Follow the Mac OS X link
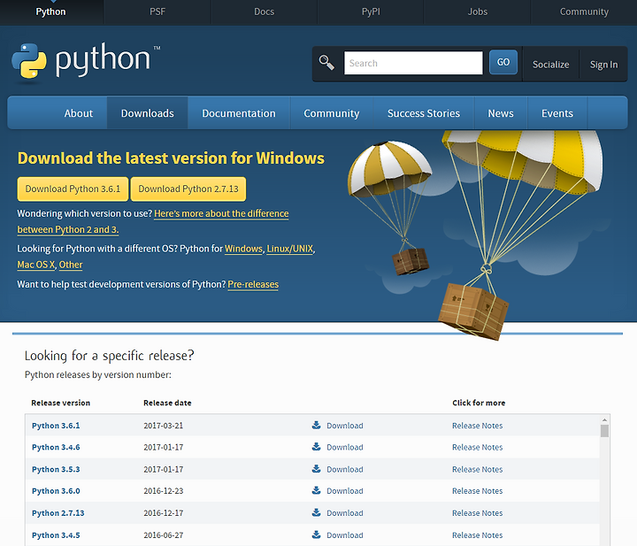The image size is (637, 546). (x=35, y=265)
